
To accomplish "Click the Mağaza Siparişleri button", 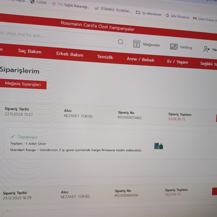I will click(23, 84).
